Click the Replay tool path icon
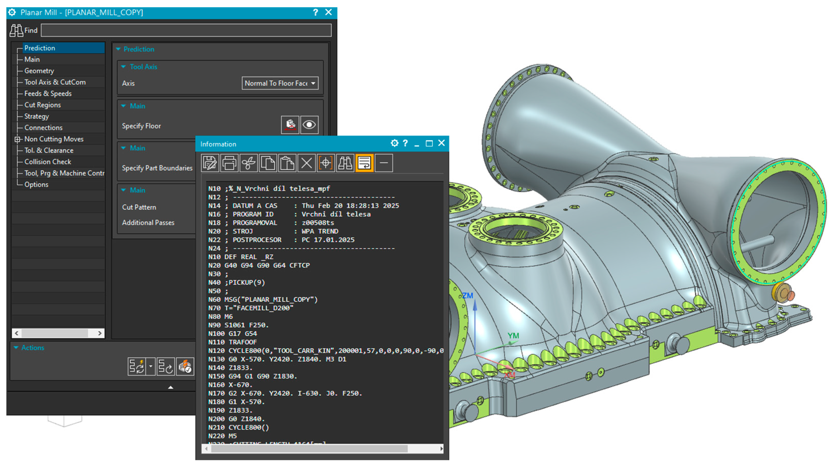Screen dimensions: 833x469 (166, 366)
